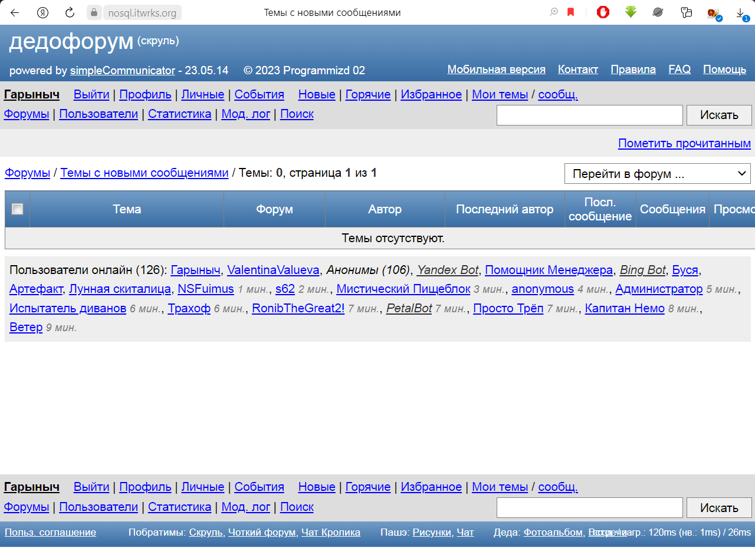The image size is (755, 548).
Task: Click into the top search text field
Action: [x=589, y=115]
